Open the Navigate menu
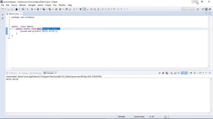The width and height of the screenshot is (213, 119). (x=32, y=5)
